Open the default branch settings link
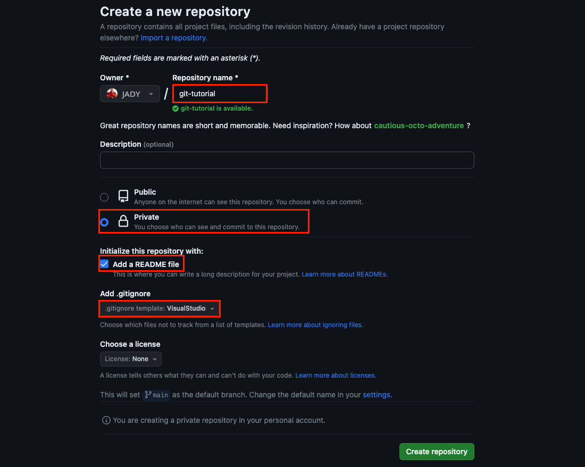 [x=377, y=395]
